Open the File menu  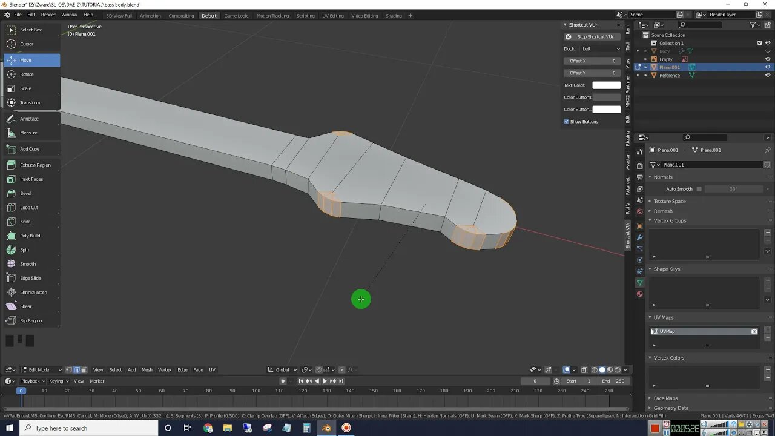point(18,15)
